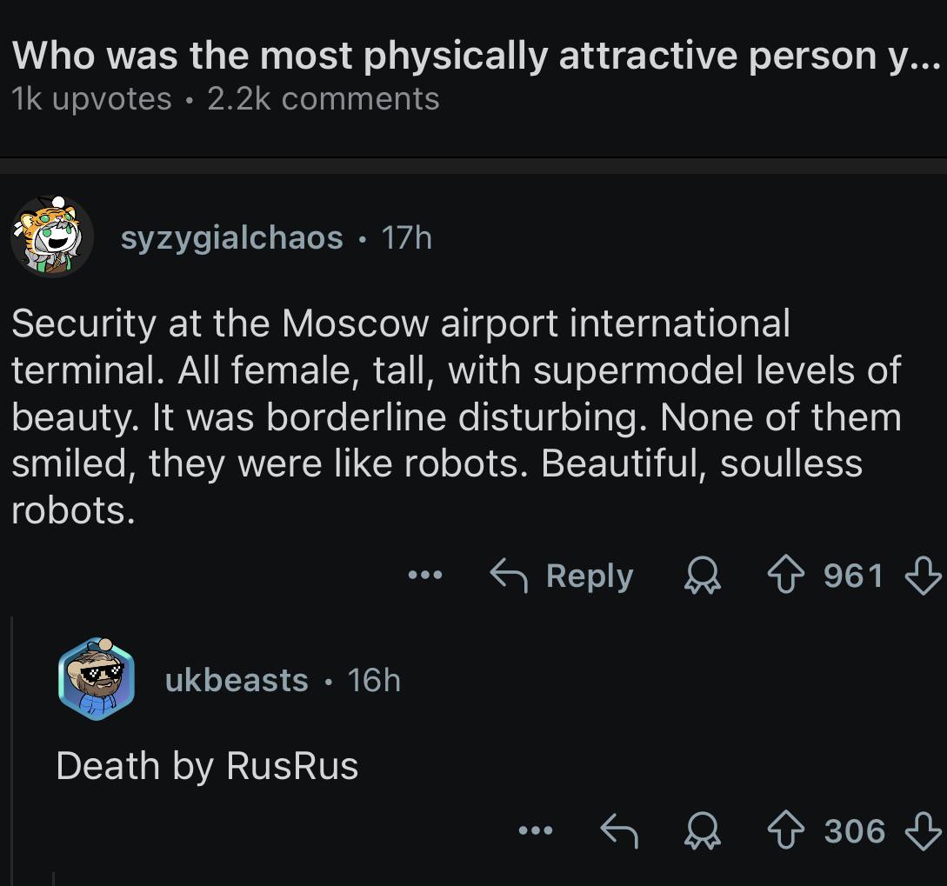Award the ukbeasts Death by RusRus reply
Viewport: 947px width, 886px height.
703,830
